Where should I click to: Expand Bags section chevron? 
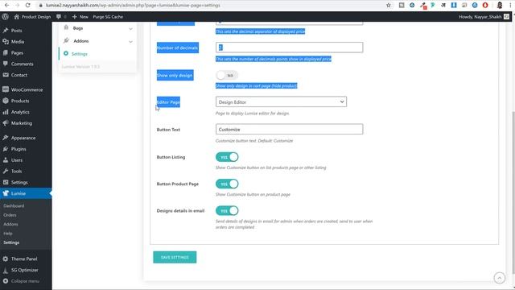[x=130, y=29]
